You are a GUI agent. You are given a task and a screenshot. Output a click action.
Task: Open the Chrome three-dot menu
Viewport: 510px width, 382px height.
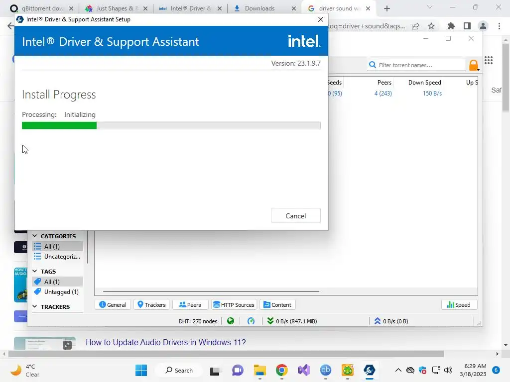499,26
